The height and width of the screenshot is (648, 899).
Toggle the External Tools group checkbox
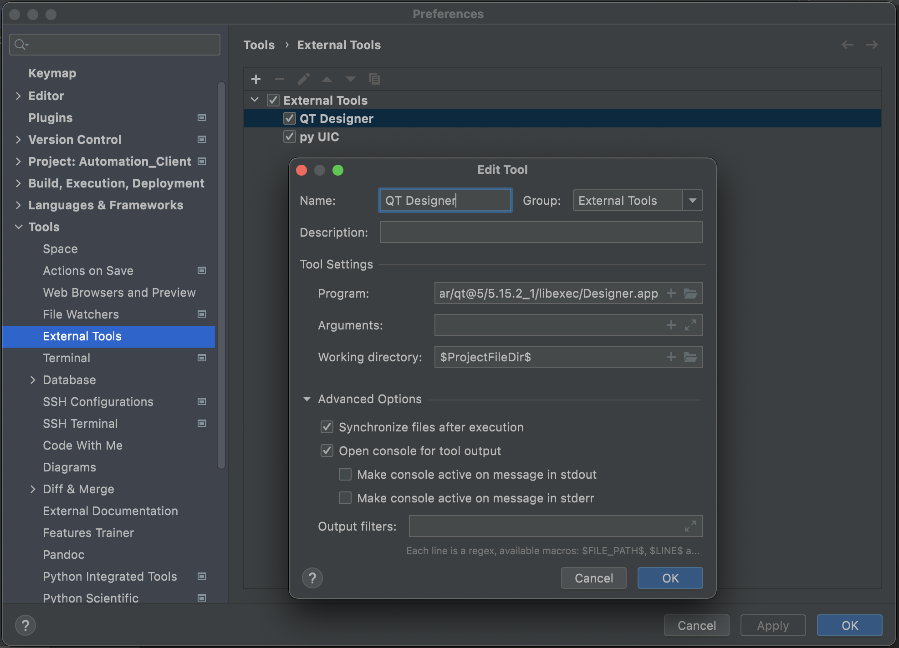[273, 100]
